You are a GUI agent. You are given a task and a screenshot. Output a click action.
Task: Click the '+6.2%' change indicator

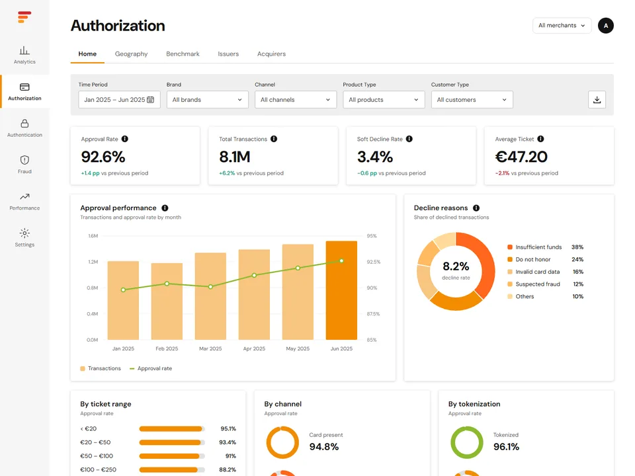tap(227, 173)
